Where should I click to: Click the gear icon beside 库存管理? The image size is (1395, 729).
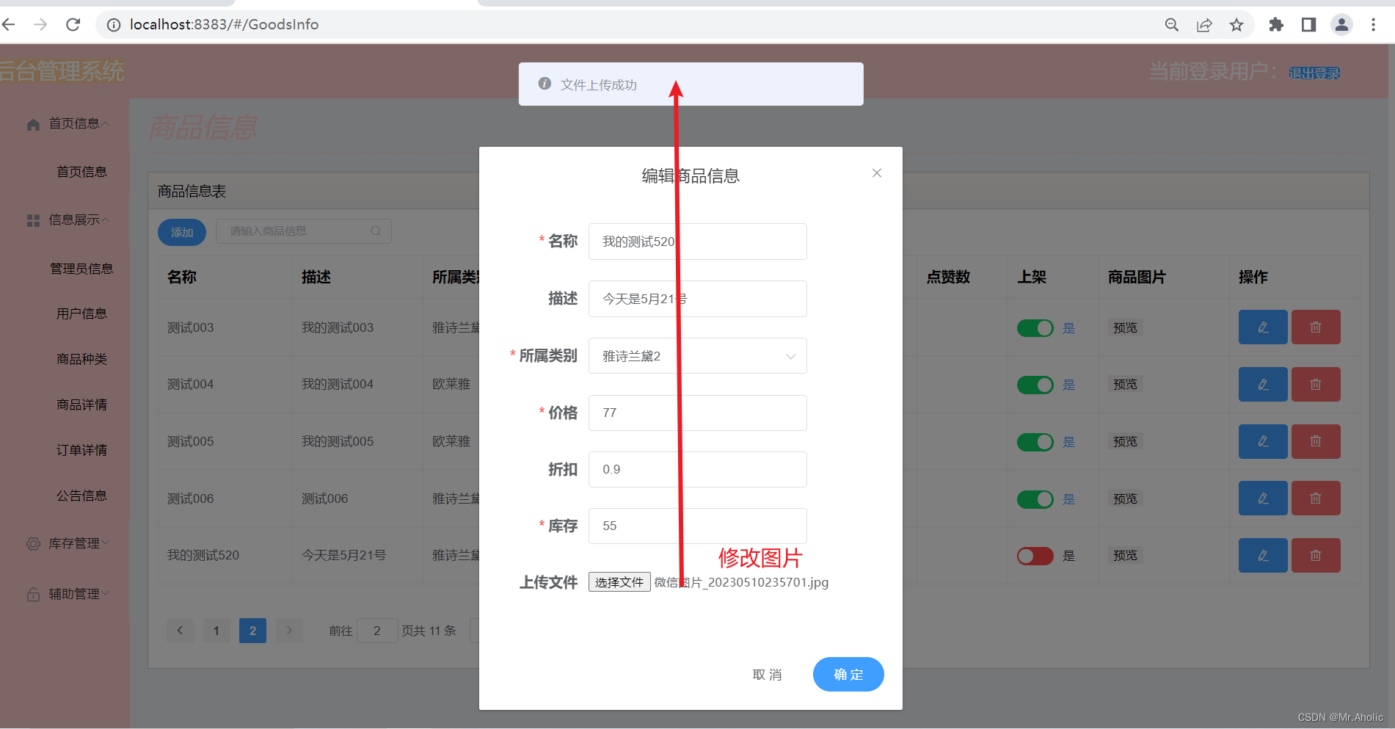(32, 543)
